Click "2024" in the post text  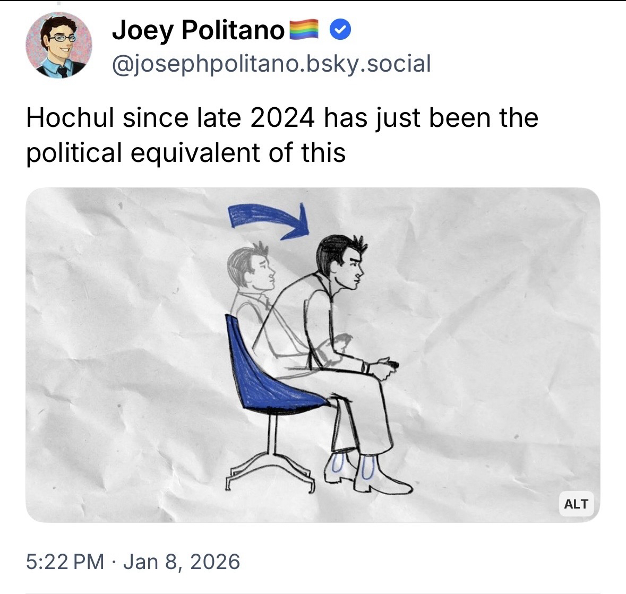point(282,118)
